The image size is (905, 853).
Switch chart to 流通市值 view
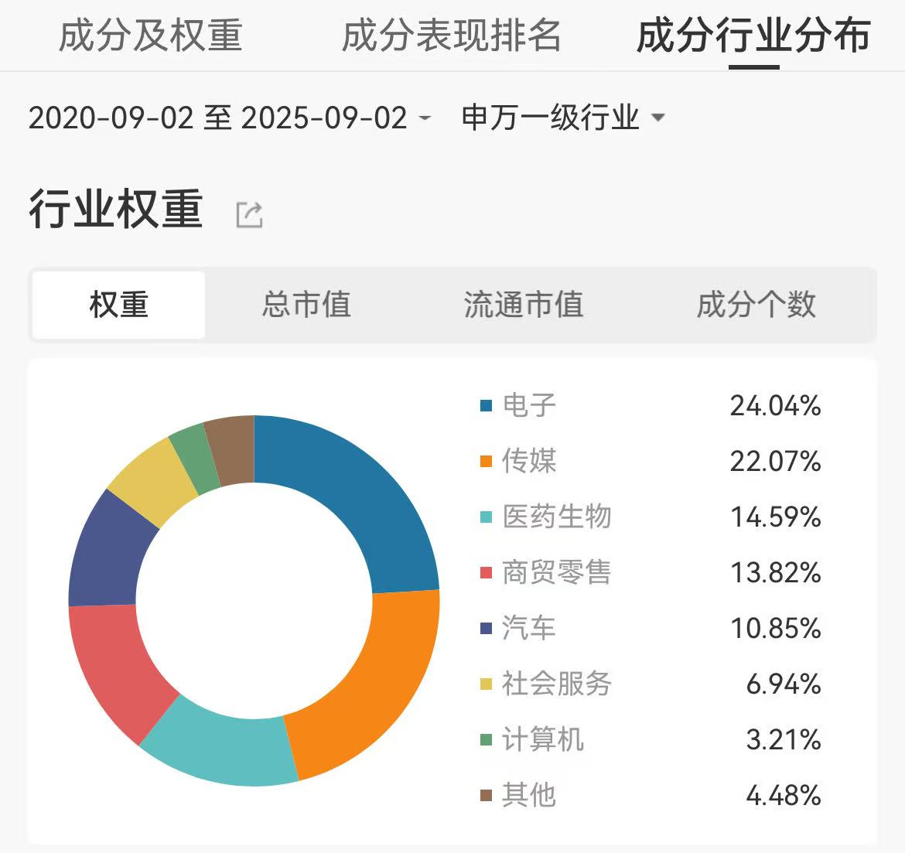[x=524, y=305]
